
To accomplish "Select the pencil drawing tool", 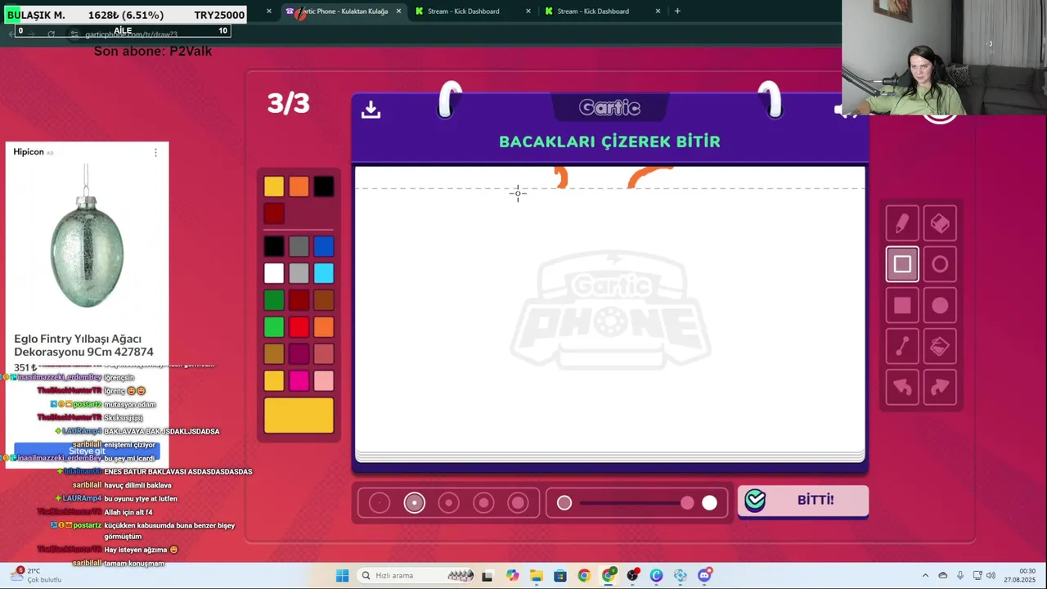I will click(902, 223).
